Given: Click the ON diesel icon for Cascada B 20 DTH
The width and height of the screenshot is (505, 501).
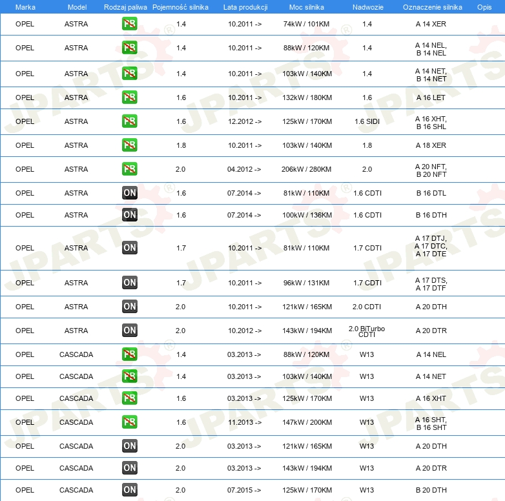Looking at the screenshot, I should pyautogui.click(x=129, y=490).
